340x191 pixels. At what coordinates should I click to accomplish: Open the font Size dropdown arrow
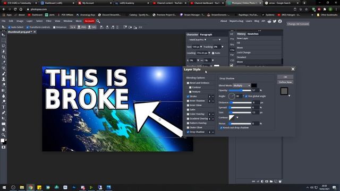(x=201, y=47)
